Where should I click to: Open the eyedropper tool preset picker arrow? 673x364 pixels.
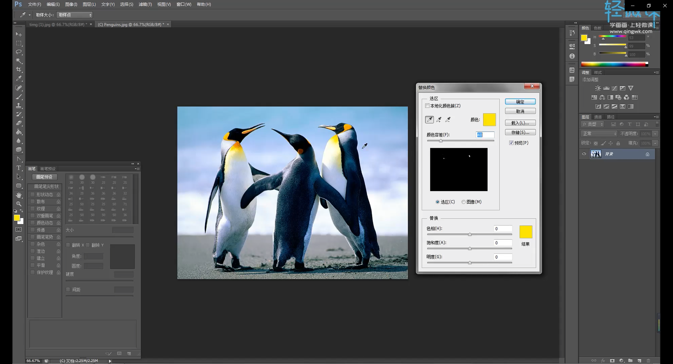30,15
